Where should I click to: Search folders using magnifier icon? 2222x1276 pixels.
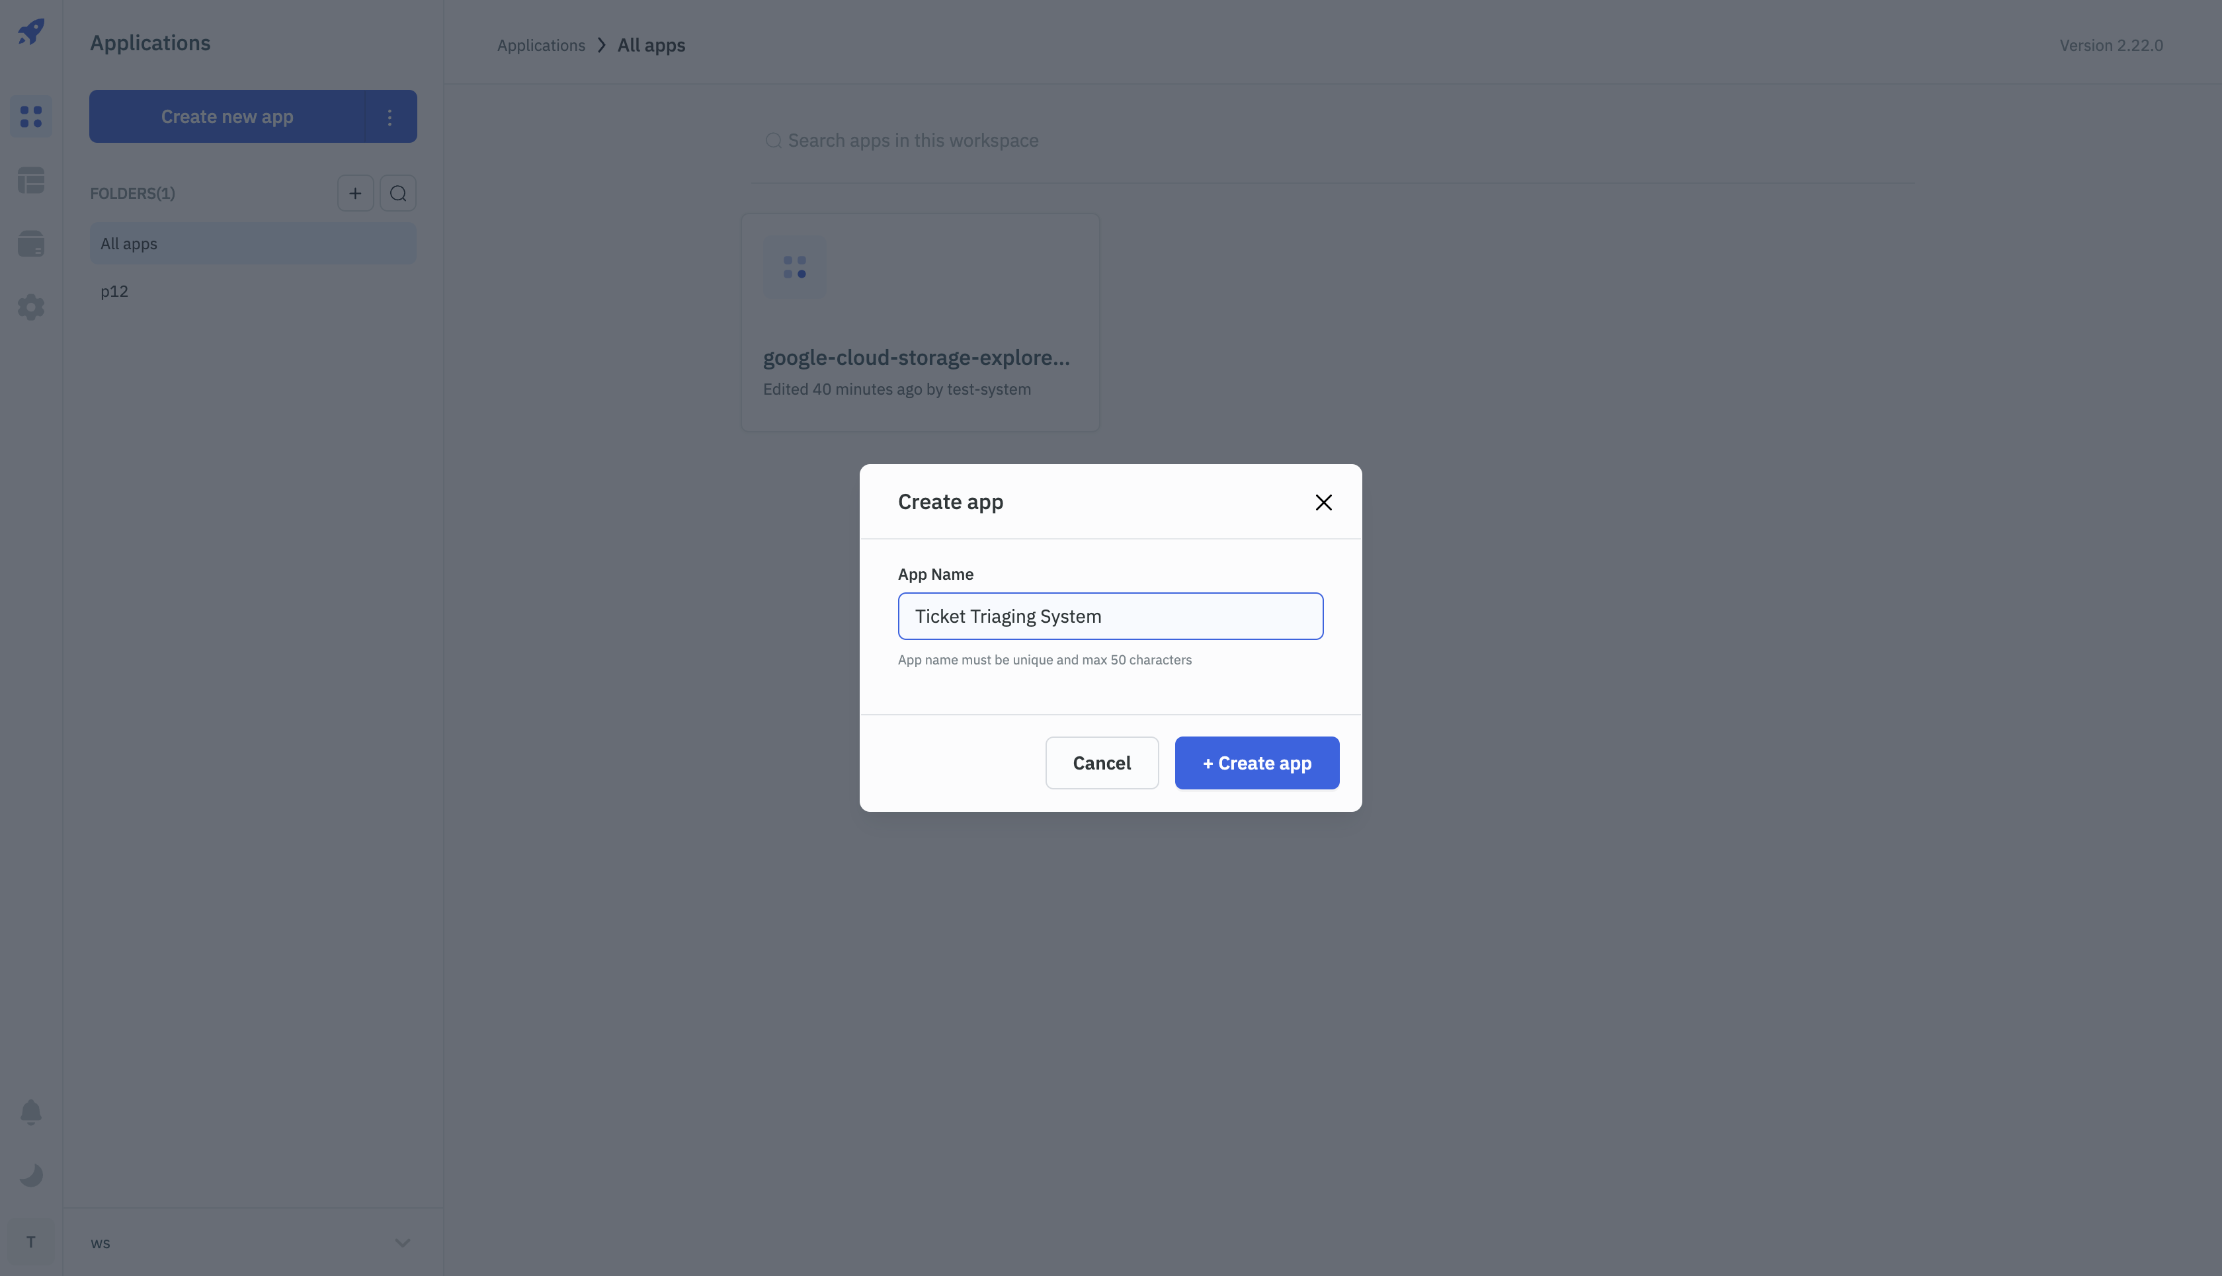398,194
